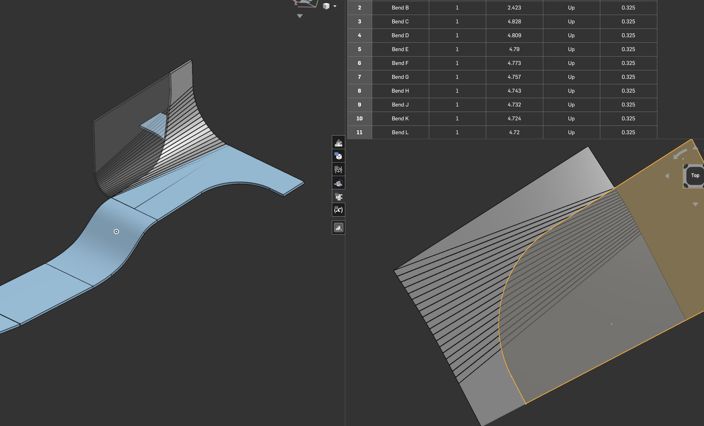Select the Bend C name cell
Viewport: 704px width, 426px height.
point(400,21)
